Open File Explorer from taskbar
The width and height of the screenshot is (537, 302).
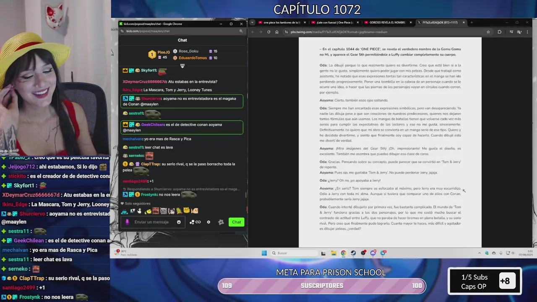point(334,253)
